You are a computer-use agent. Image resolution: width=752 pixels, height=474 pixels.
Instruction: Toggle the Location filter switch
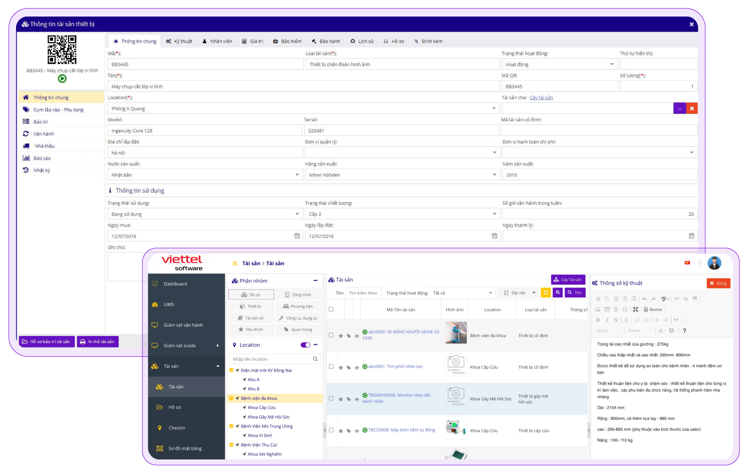click(305, 345)
